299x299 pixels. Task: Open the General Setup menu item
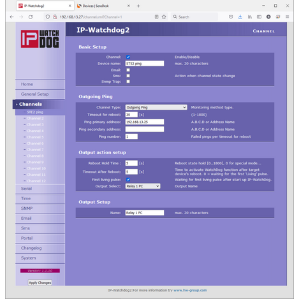[x=40, y=94]
